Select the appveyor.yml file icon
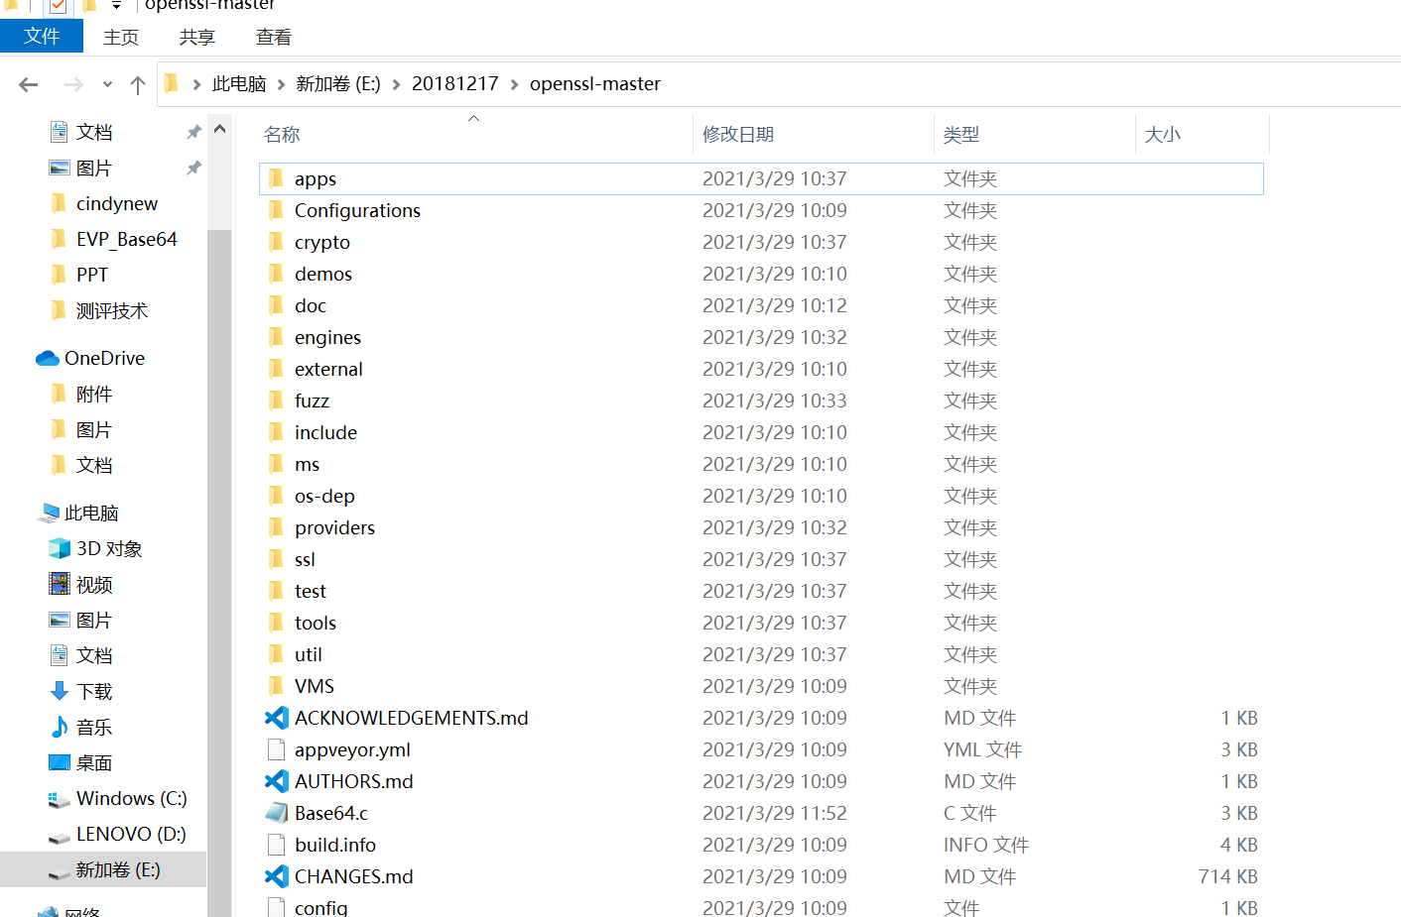The height and width of the screenshot is (917, 1401). pos(276,749)
